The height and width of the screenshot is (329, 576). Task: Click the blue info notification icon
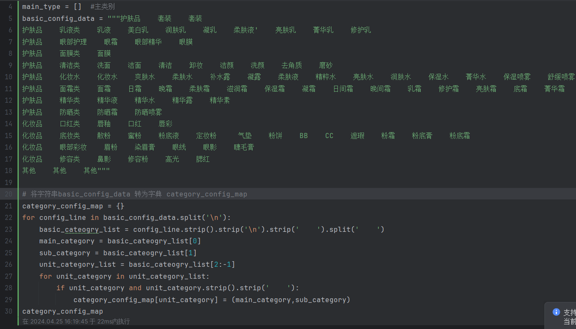pyautogui.click(x=556, y=312)
